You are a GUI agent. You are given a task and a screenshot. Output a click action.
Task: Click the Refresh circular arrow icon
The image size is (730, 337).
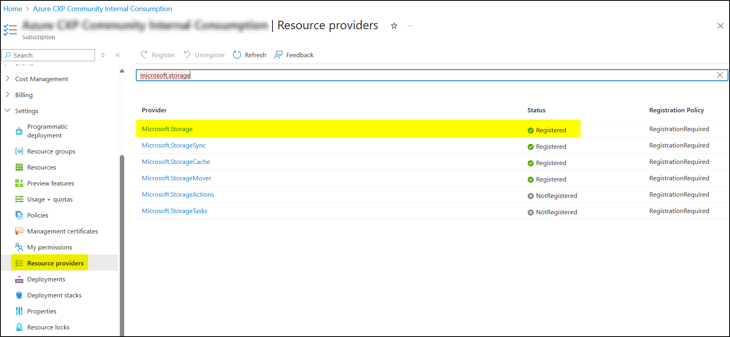click(237, 55)
